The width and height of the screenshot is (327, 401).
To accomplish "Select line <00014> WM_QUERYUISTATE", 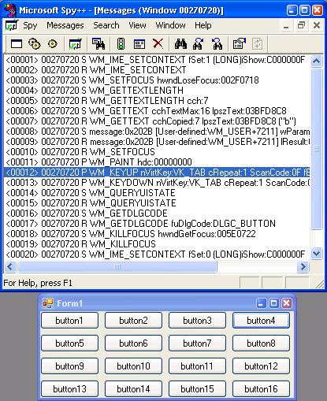I will [x=157, y=193].
